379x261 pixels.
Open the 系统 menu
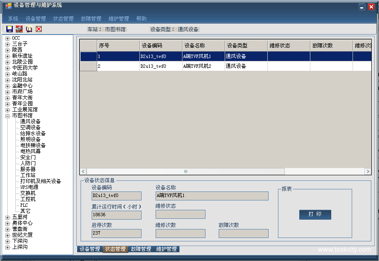coord(13,19)
